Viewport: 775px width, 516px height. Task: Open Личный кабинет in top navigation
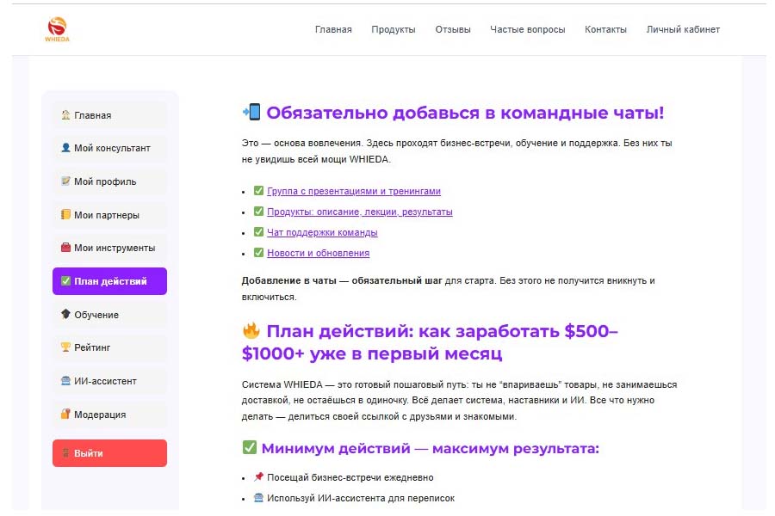click(683, 29)
